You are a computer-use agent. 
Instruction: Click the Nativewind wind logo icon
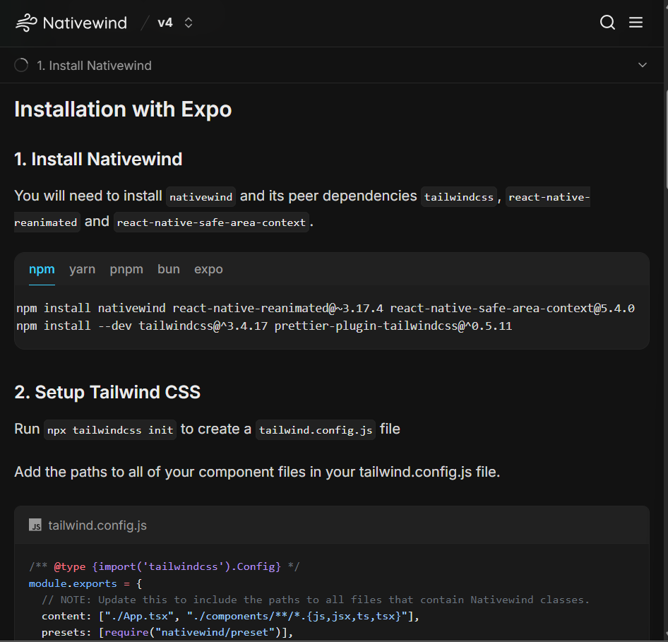click(26, 23)
